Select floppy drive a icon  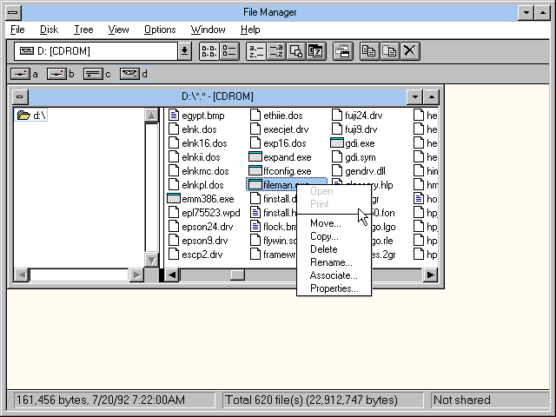click(x=21, y=74)
